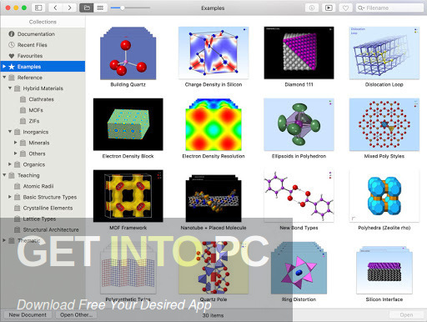Expand the Examples disclosure triangle

click(4, 67)
